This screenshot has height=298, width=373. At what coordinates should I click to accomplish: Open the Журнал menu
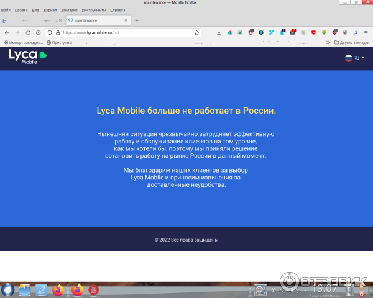[50, 10]
